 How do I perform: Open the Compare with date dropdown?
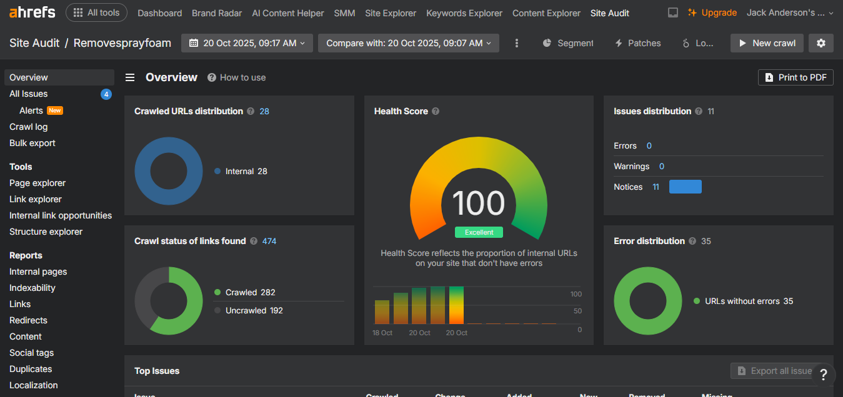coord(409,43)
